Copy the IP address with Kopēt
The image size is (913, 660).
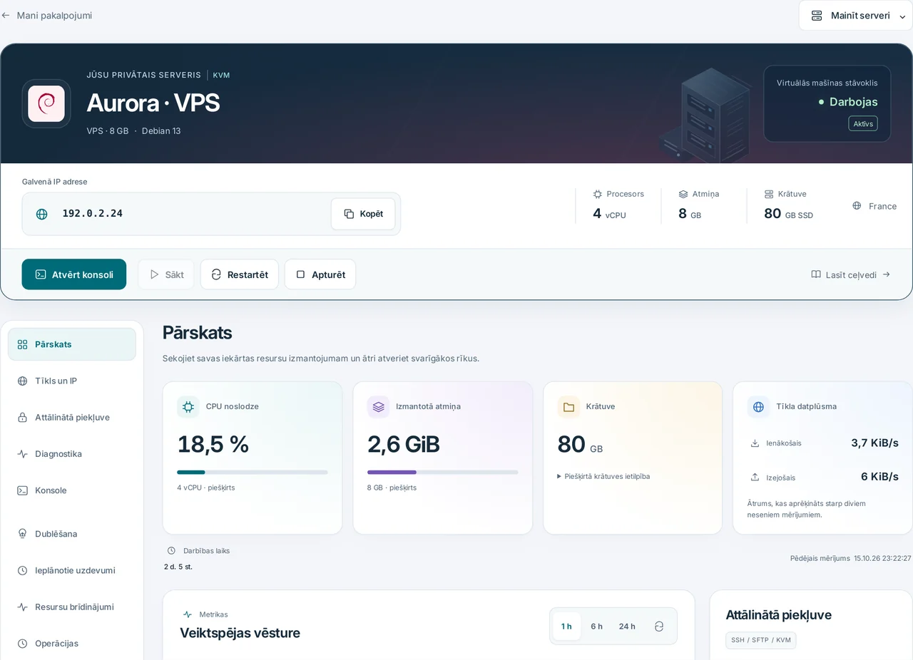pyautogui.click(x=363, y=214)
